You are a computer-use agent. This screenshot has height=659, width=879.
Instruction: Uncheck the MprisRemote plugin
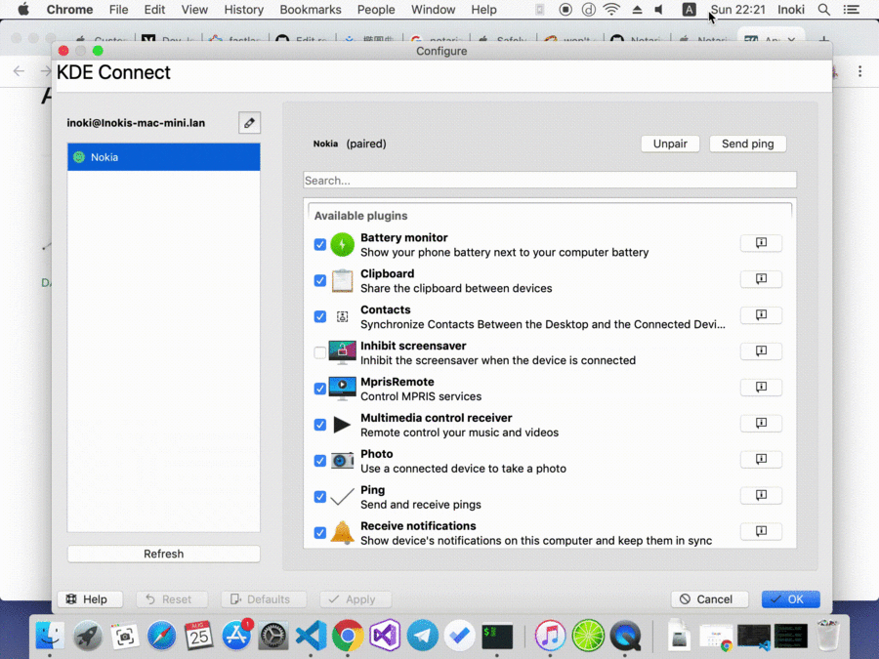coord(320,389)
